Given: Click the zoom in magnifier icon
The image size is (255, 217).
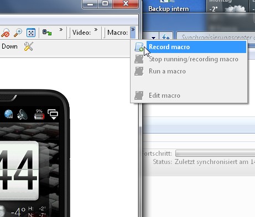Looking at the screenshot, I should pyautogui.click(x=18, y=33).
